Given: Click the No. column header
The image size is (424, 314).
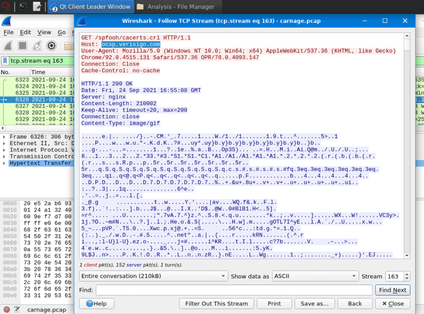Looking at the screenshot, I should (x=15, y=72).
